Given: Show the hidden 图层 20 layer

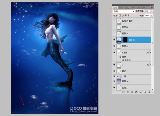Looking at the screenshot, I should [114, 27].
